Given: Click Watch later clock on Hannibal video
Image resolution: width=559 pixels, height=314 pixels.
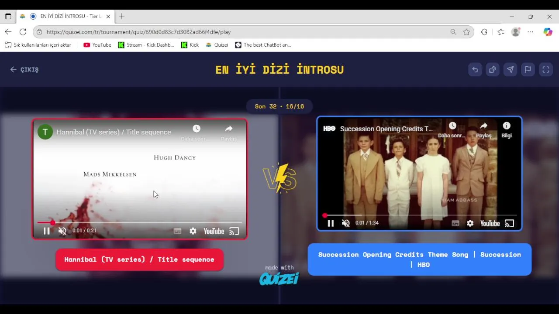Looking at the screenshot, I should [x=196, y=129].
